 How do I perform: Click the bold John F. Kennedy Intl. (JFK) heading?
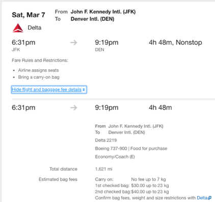(x=103, y=12)
